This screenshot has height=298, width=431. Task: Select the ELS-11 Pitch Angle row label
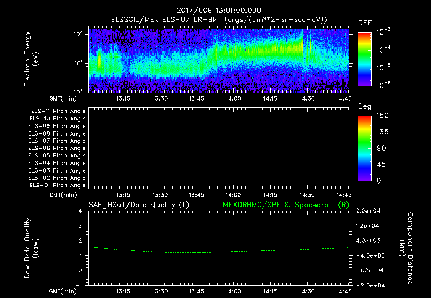(58, 112)
